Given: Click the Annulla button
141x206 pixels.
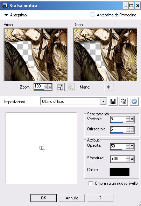Looking at the screenshot, I should (x=72, y=198).
